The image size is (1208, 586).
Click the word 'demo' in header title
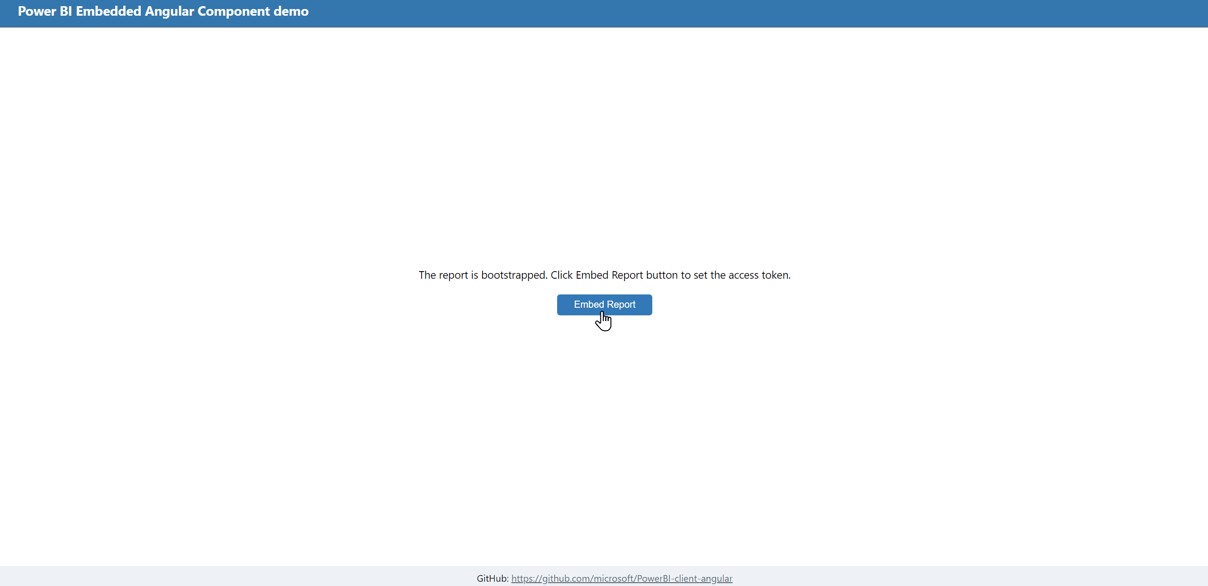pyautogui.click(x=291, y=11)
